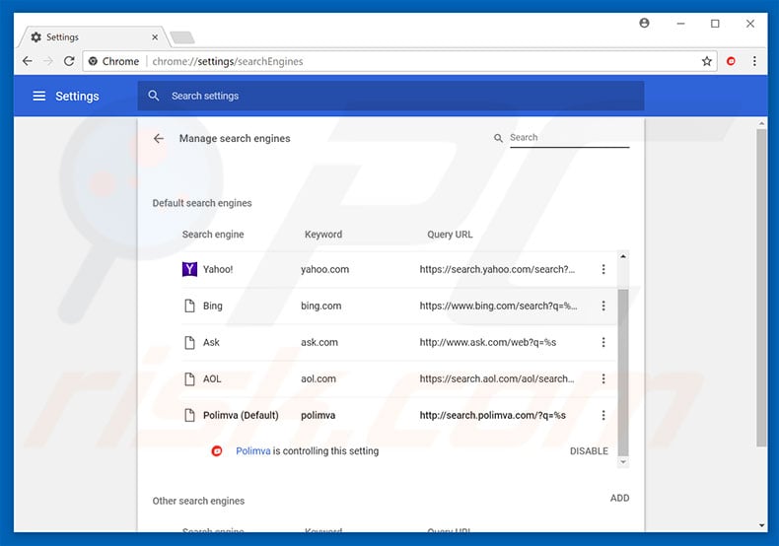779x546 pixels.
Task: Click ADD for other search engines
Action: [619, 498]
